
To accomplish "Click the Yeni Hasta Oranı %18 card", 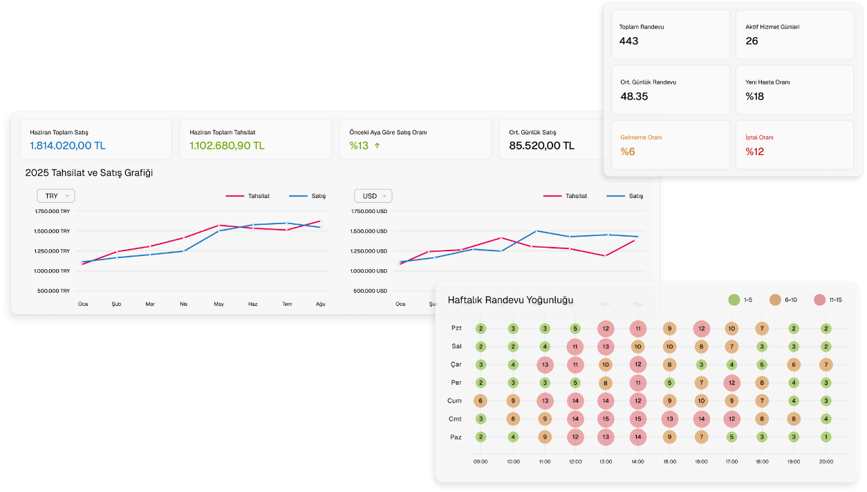I will pyautogui.click(x=794, y=90).
